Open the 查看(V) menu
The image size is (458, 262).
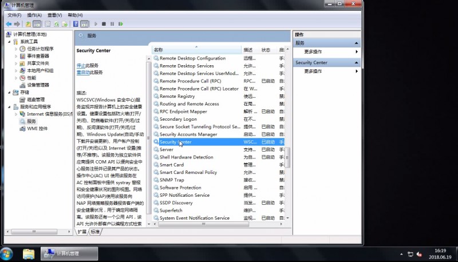(54, 15)
